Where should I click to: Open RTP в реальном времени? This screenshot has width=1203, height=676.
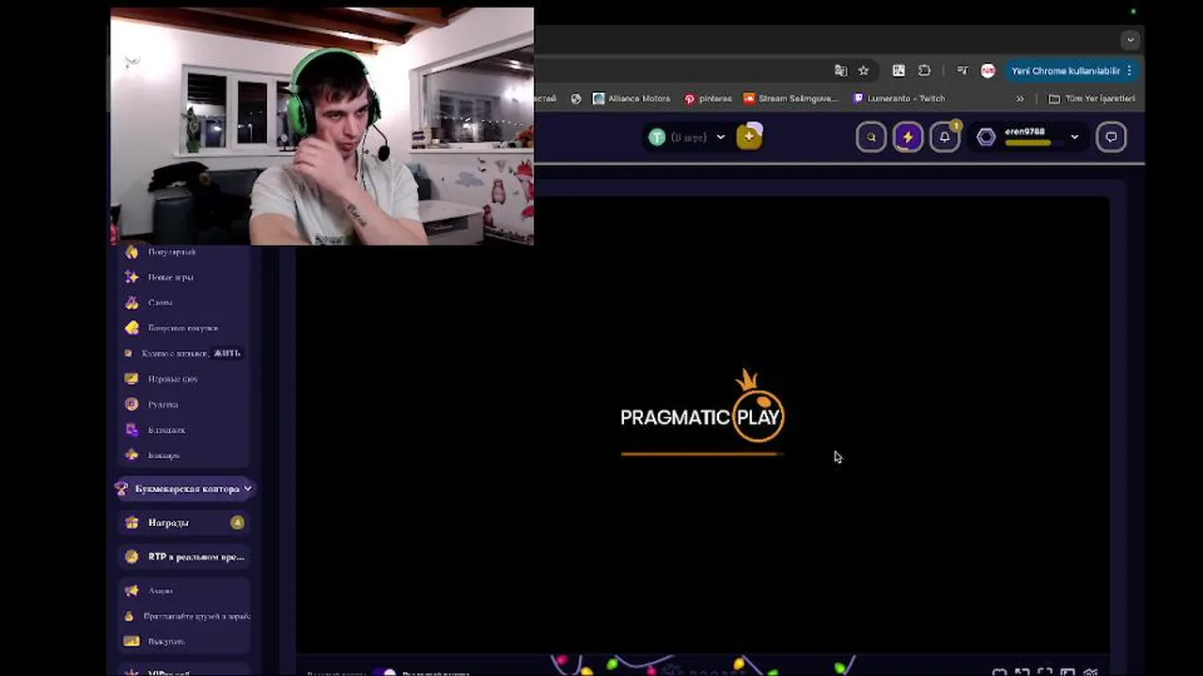(x=184, y=556)
